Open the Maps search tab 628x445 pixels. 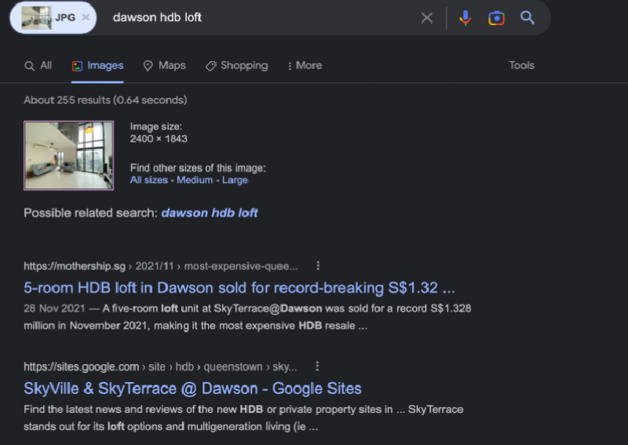click(164, 66)
